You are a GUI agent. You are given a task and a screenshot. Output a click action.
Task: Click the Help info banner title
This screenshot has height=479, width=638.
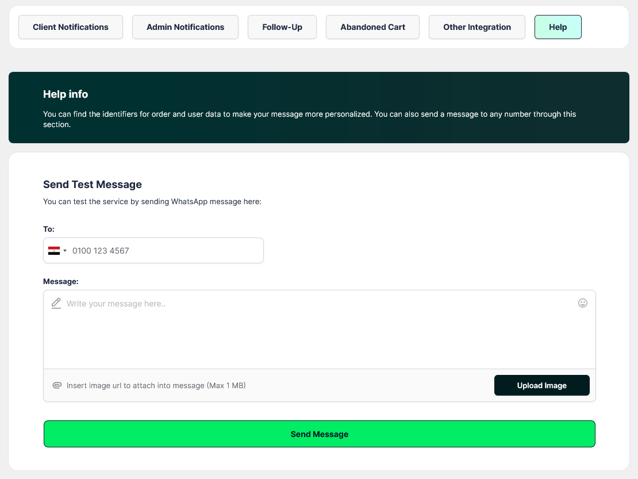click(66, 94)
